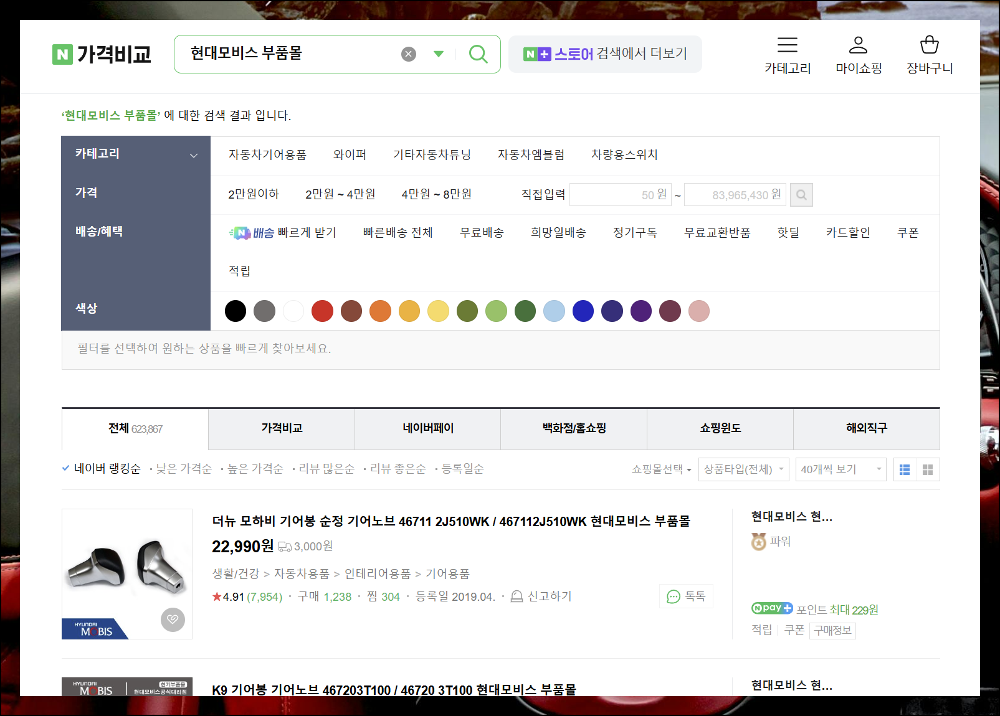Sort by 리뷰 많은순
This screenshot has height=716, width=1000.
pyautogui.click(x=326, y=469)
